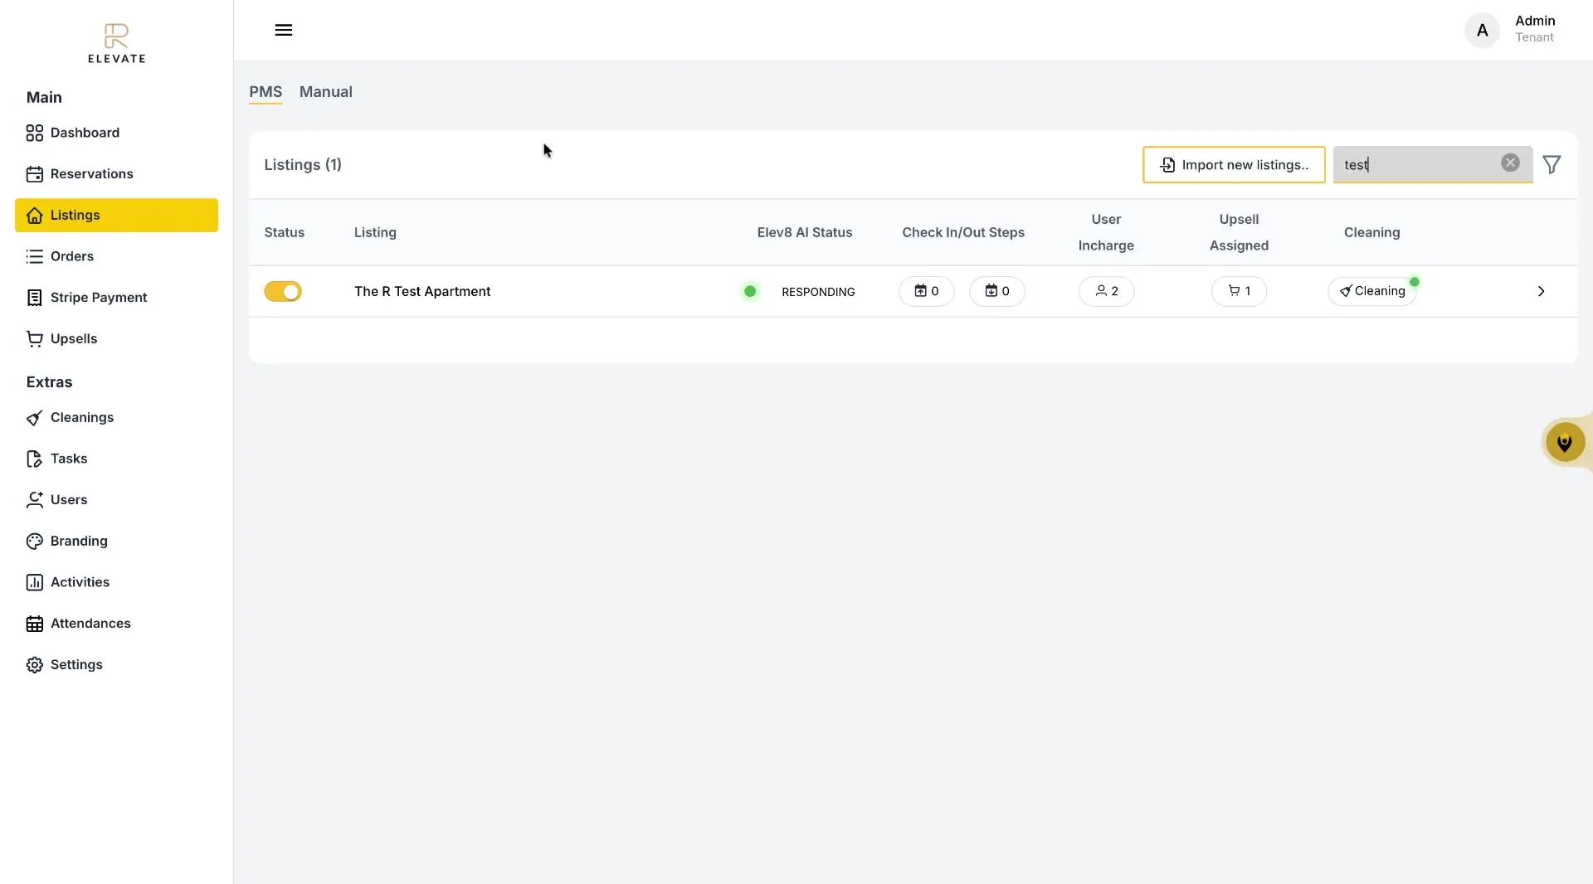
Task: Go to Reservations in sidebar
Action: (91, 174)
